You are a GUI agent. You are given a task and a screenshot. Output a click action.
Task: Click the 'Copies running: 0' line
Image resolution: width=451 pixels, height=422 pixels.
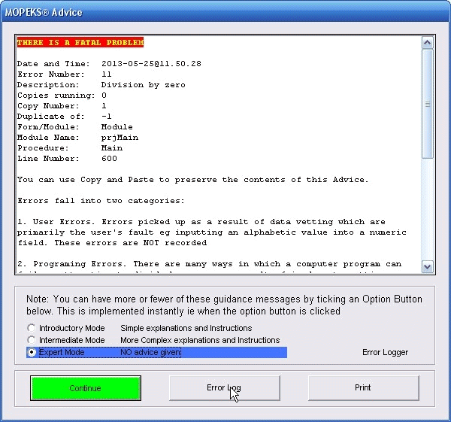pyautogui.click(x=62, y=96)
